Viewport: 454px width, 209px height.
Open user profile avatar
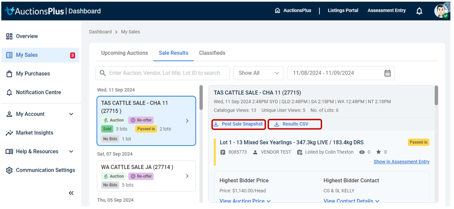pyautogui.click(x=441, y=11)
